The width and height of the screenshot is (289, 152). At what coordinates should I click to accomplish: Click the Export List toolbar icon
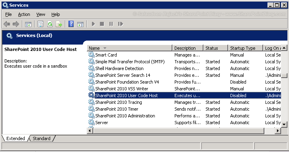coord(59,24)
